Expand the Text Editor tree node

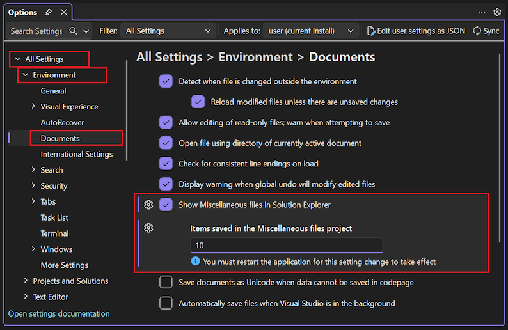[26, 297]
